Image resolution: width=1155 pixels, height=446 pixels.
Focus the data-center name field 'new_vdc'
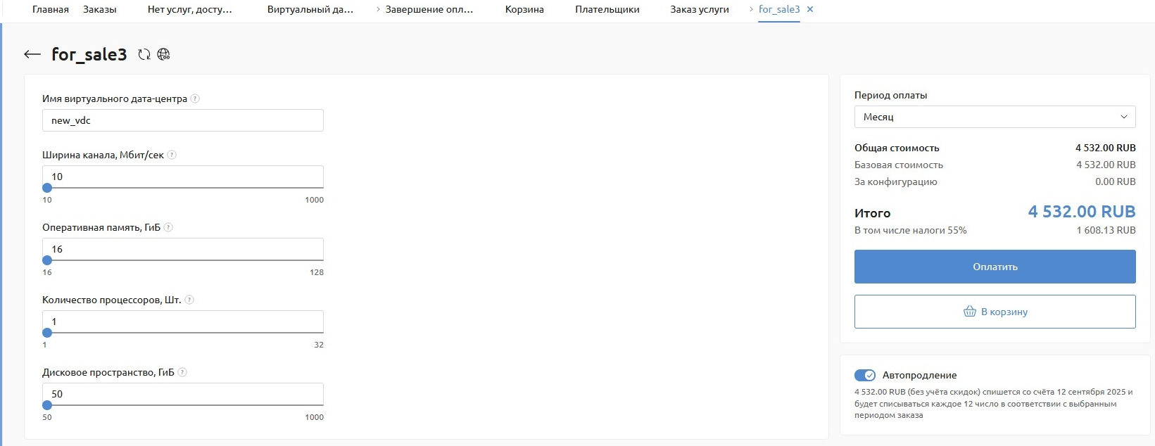click(x=183, y=120)
